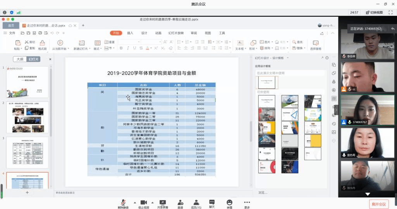Open the Chat (聊天) panel
The width and height of the screenshot is (397, 209).
212,204
